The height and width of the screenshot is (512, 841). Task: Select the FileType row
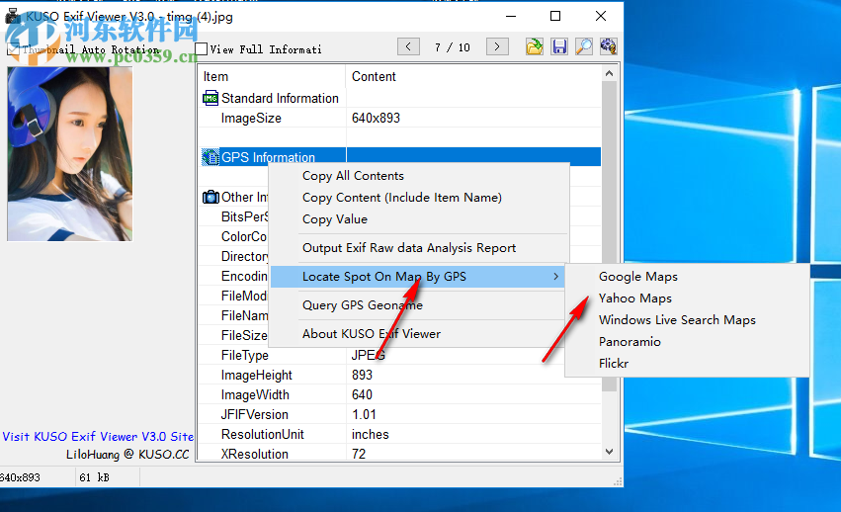pos(399,355)
